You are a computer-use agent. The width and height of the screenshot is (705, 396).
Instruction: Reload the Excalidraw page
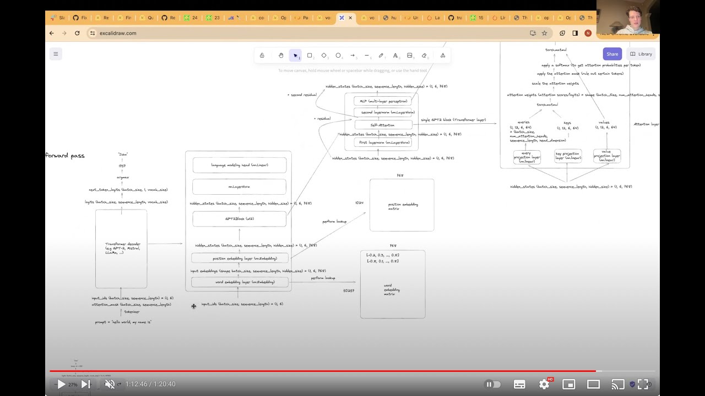coord(77,33)
